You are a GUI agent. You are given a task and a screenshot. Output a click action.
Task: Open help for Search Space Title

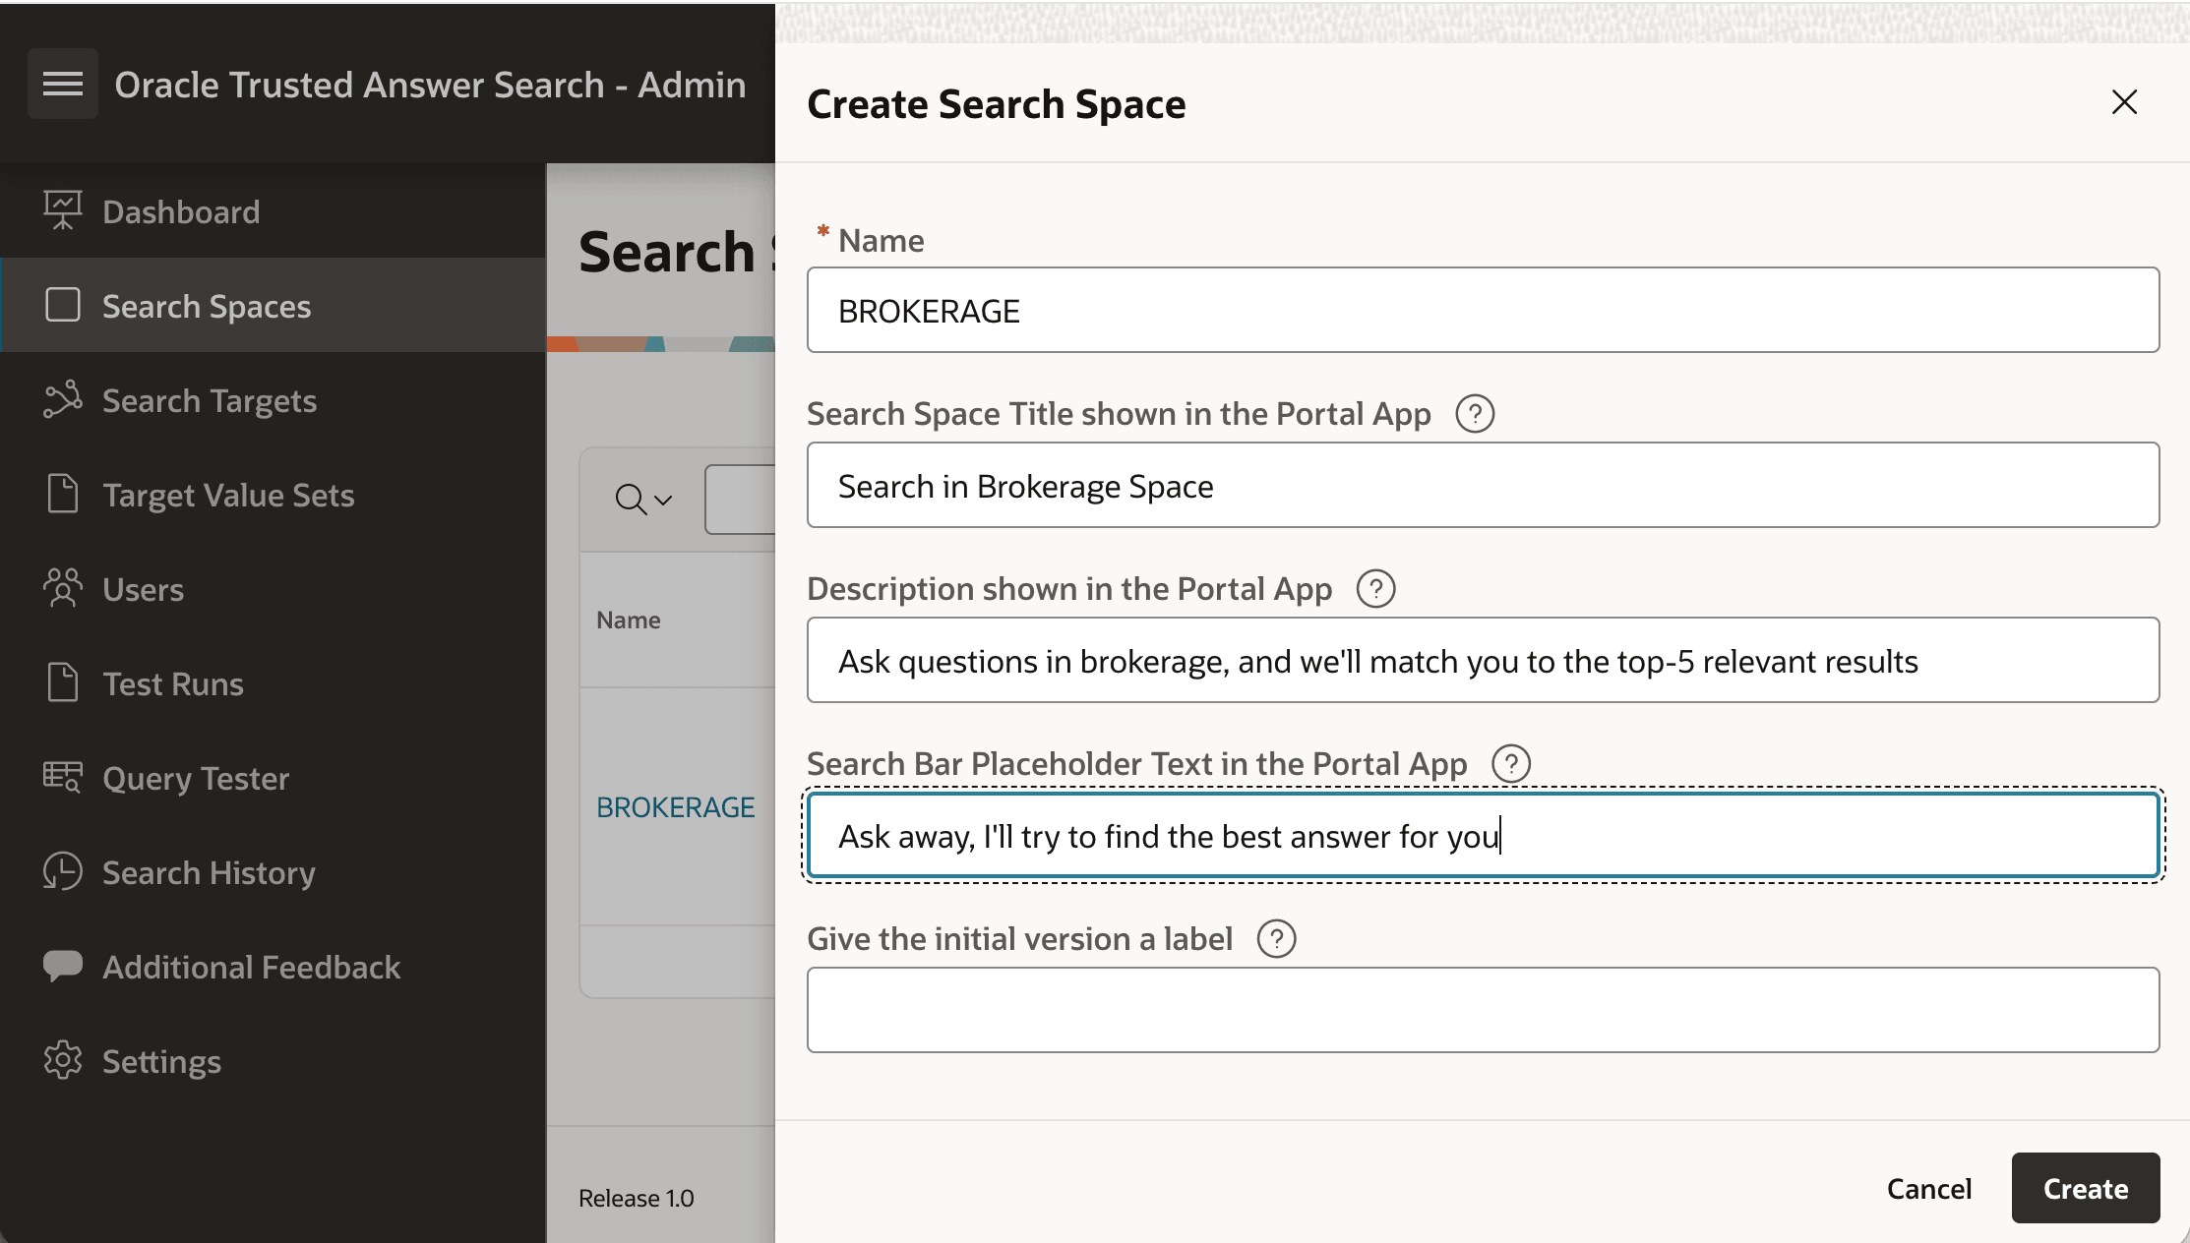[1475, 414]
